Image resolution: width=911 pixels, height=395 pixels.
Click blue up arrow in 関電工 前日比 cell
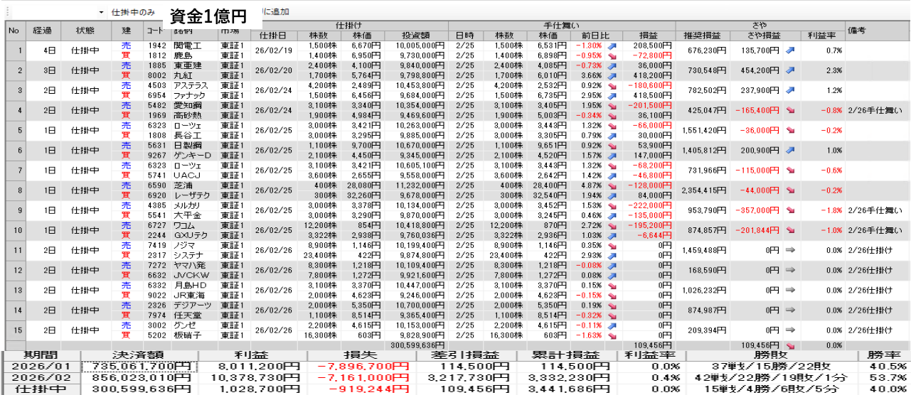pos(612,45)
